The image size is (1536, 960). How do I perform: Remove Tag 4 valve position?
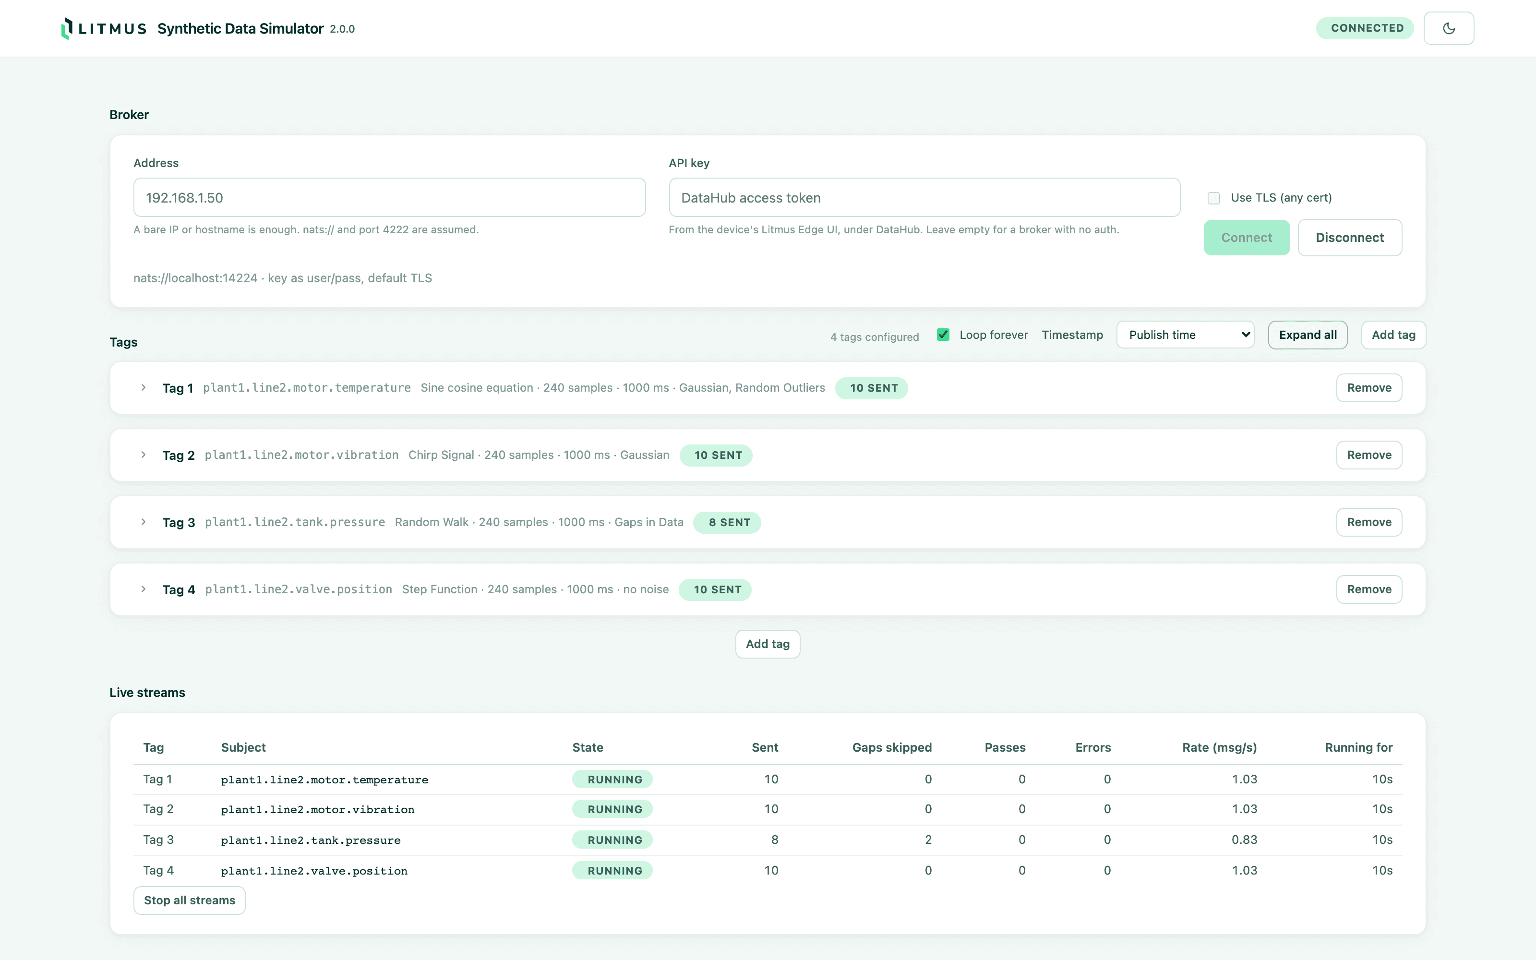[x=1369, y=589]
